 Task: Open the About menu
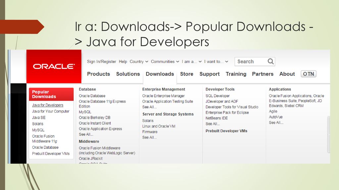pyautogui.click(x=287, y=74)
